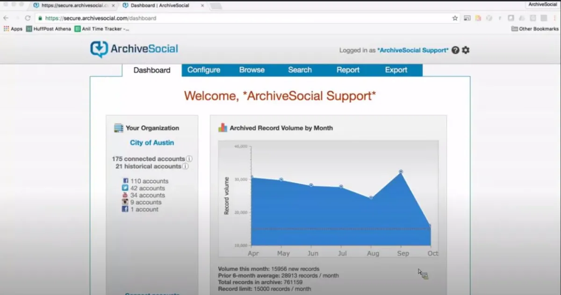This screenshot has width=561, height=295.
Task: Click YouTube icon next to 34 accounts
Action: coord(125,195)
